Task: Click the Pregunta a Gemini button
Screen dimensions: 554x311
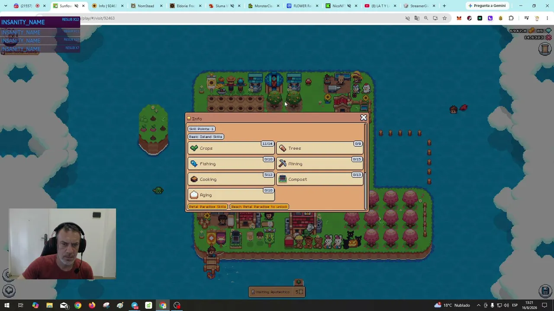Action: coord(488,6)
